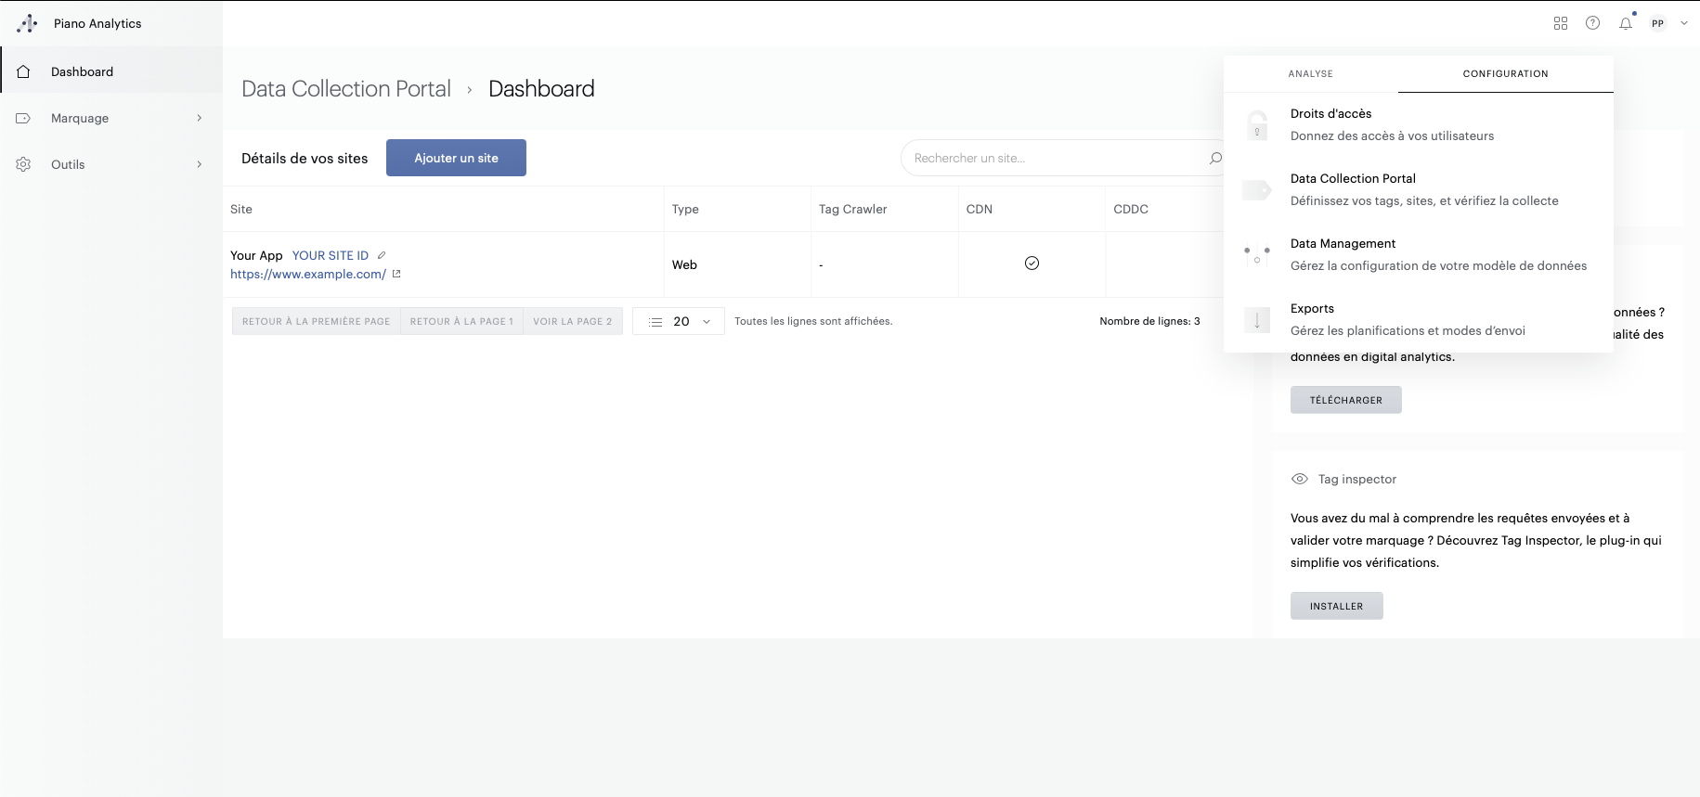Click the PP user avatar
The width and height of the screenshot is (1700, 797).
(x=1658, y=23)
